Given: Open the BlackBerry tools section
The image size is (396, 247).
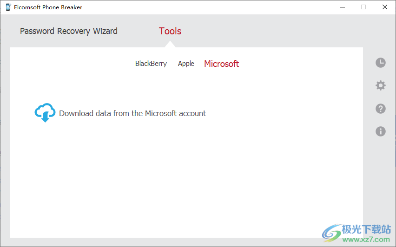Looking at the screenshot, I should point(151,64).
